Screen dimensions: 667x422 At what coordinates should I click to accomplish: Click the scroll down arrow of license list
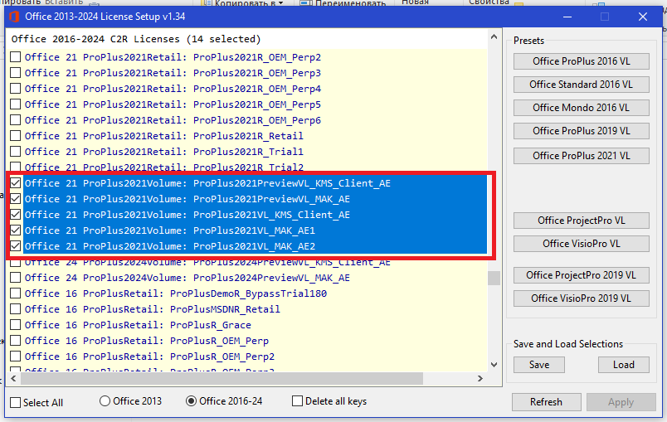pyautogui.click(x=494, y=365)
